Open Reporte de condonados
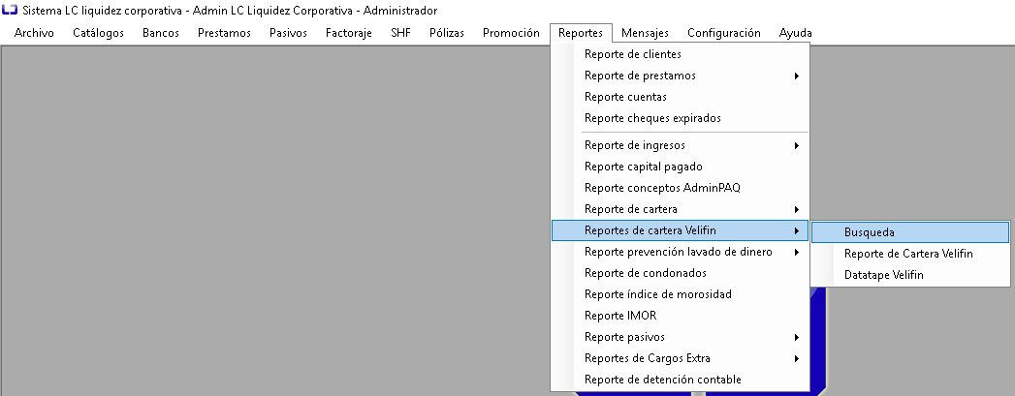 point(680,273)
